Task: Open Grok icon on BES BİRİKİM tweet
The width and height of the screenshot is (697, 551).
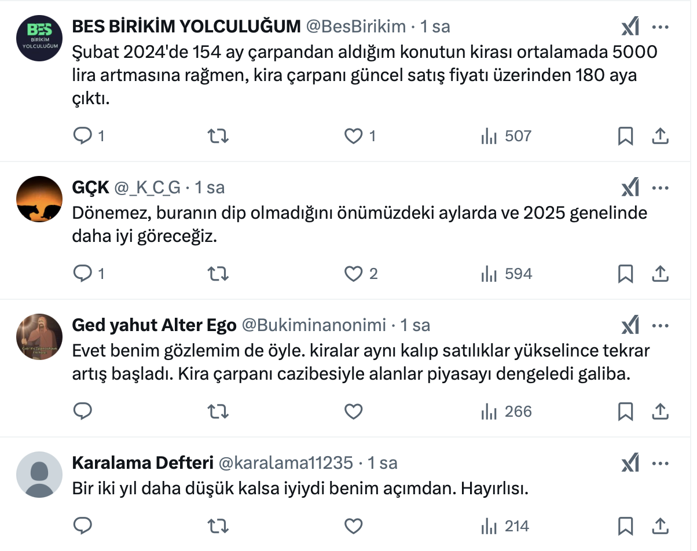Action: [x=630, y=27]
